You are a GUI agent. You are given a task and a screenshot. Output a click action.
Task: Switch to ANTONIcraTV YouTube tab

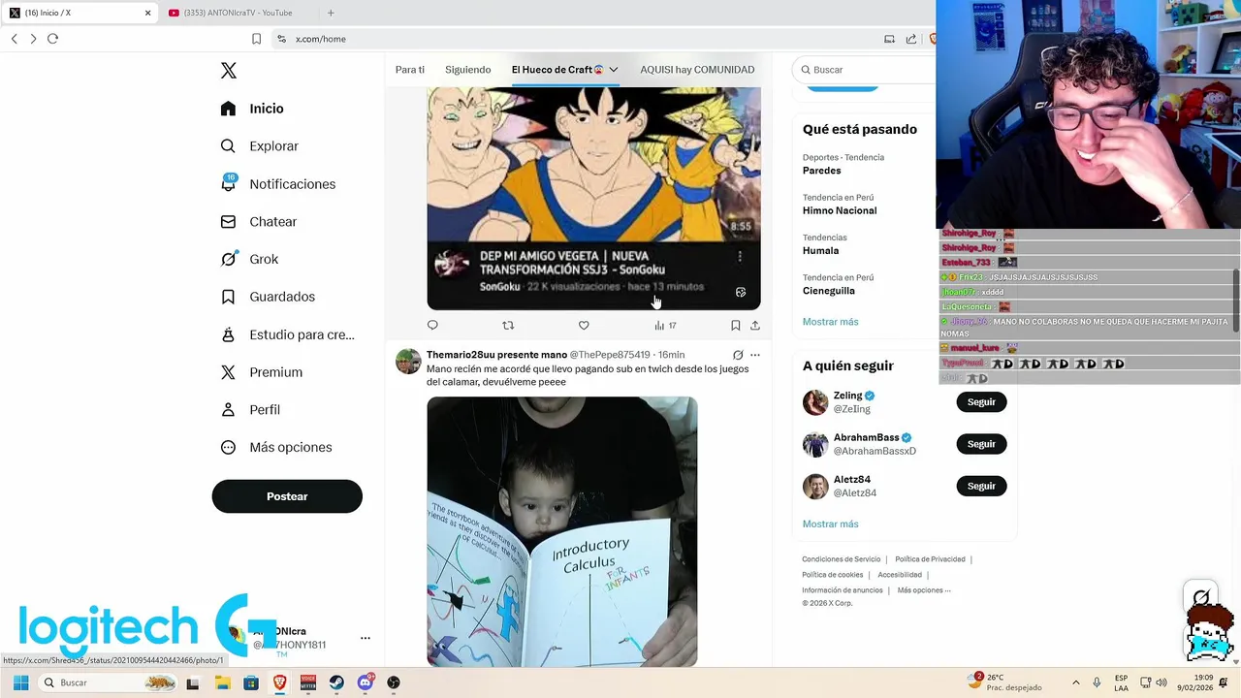click(x=238, y=13)
